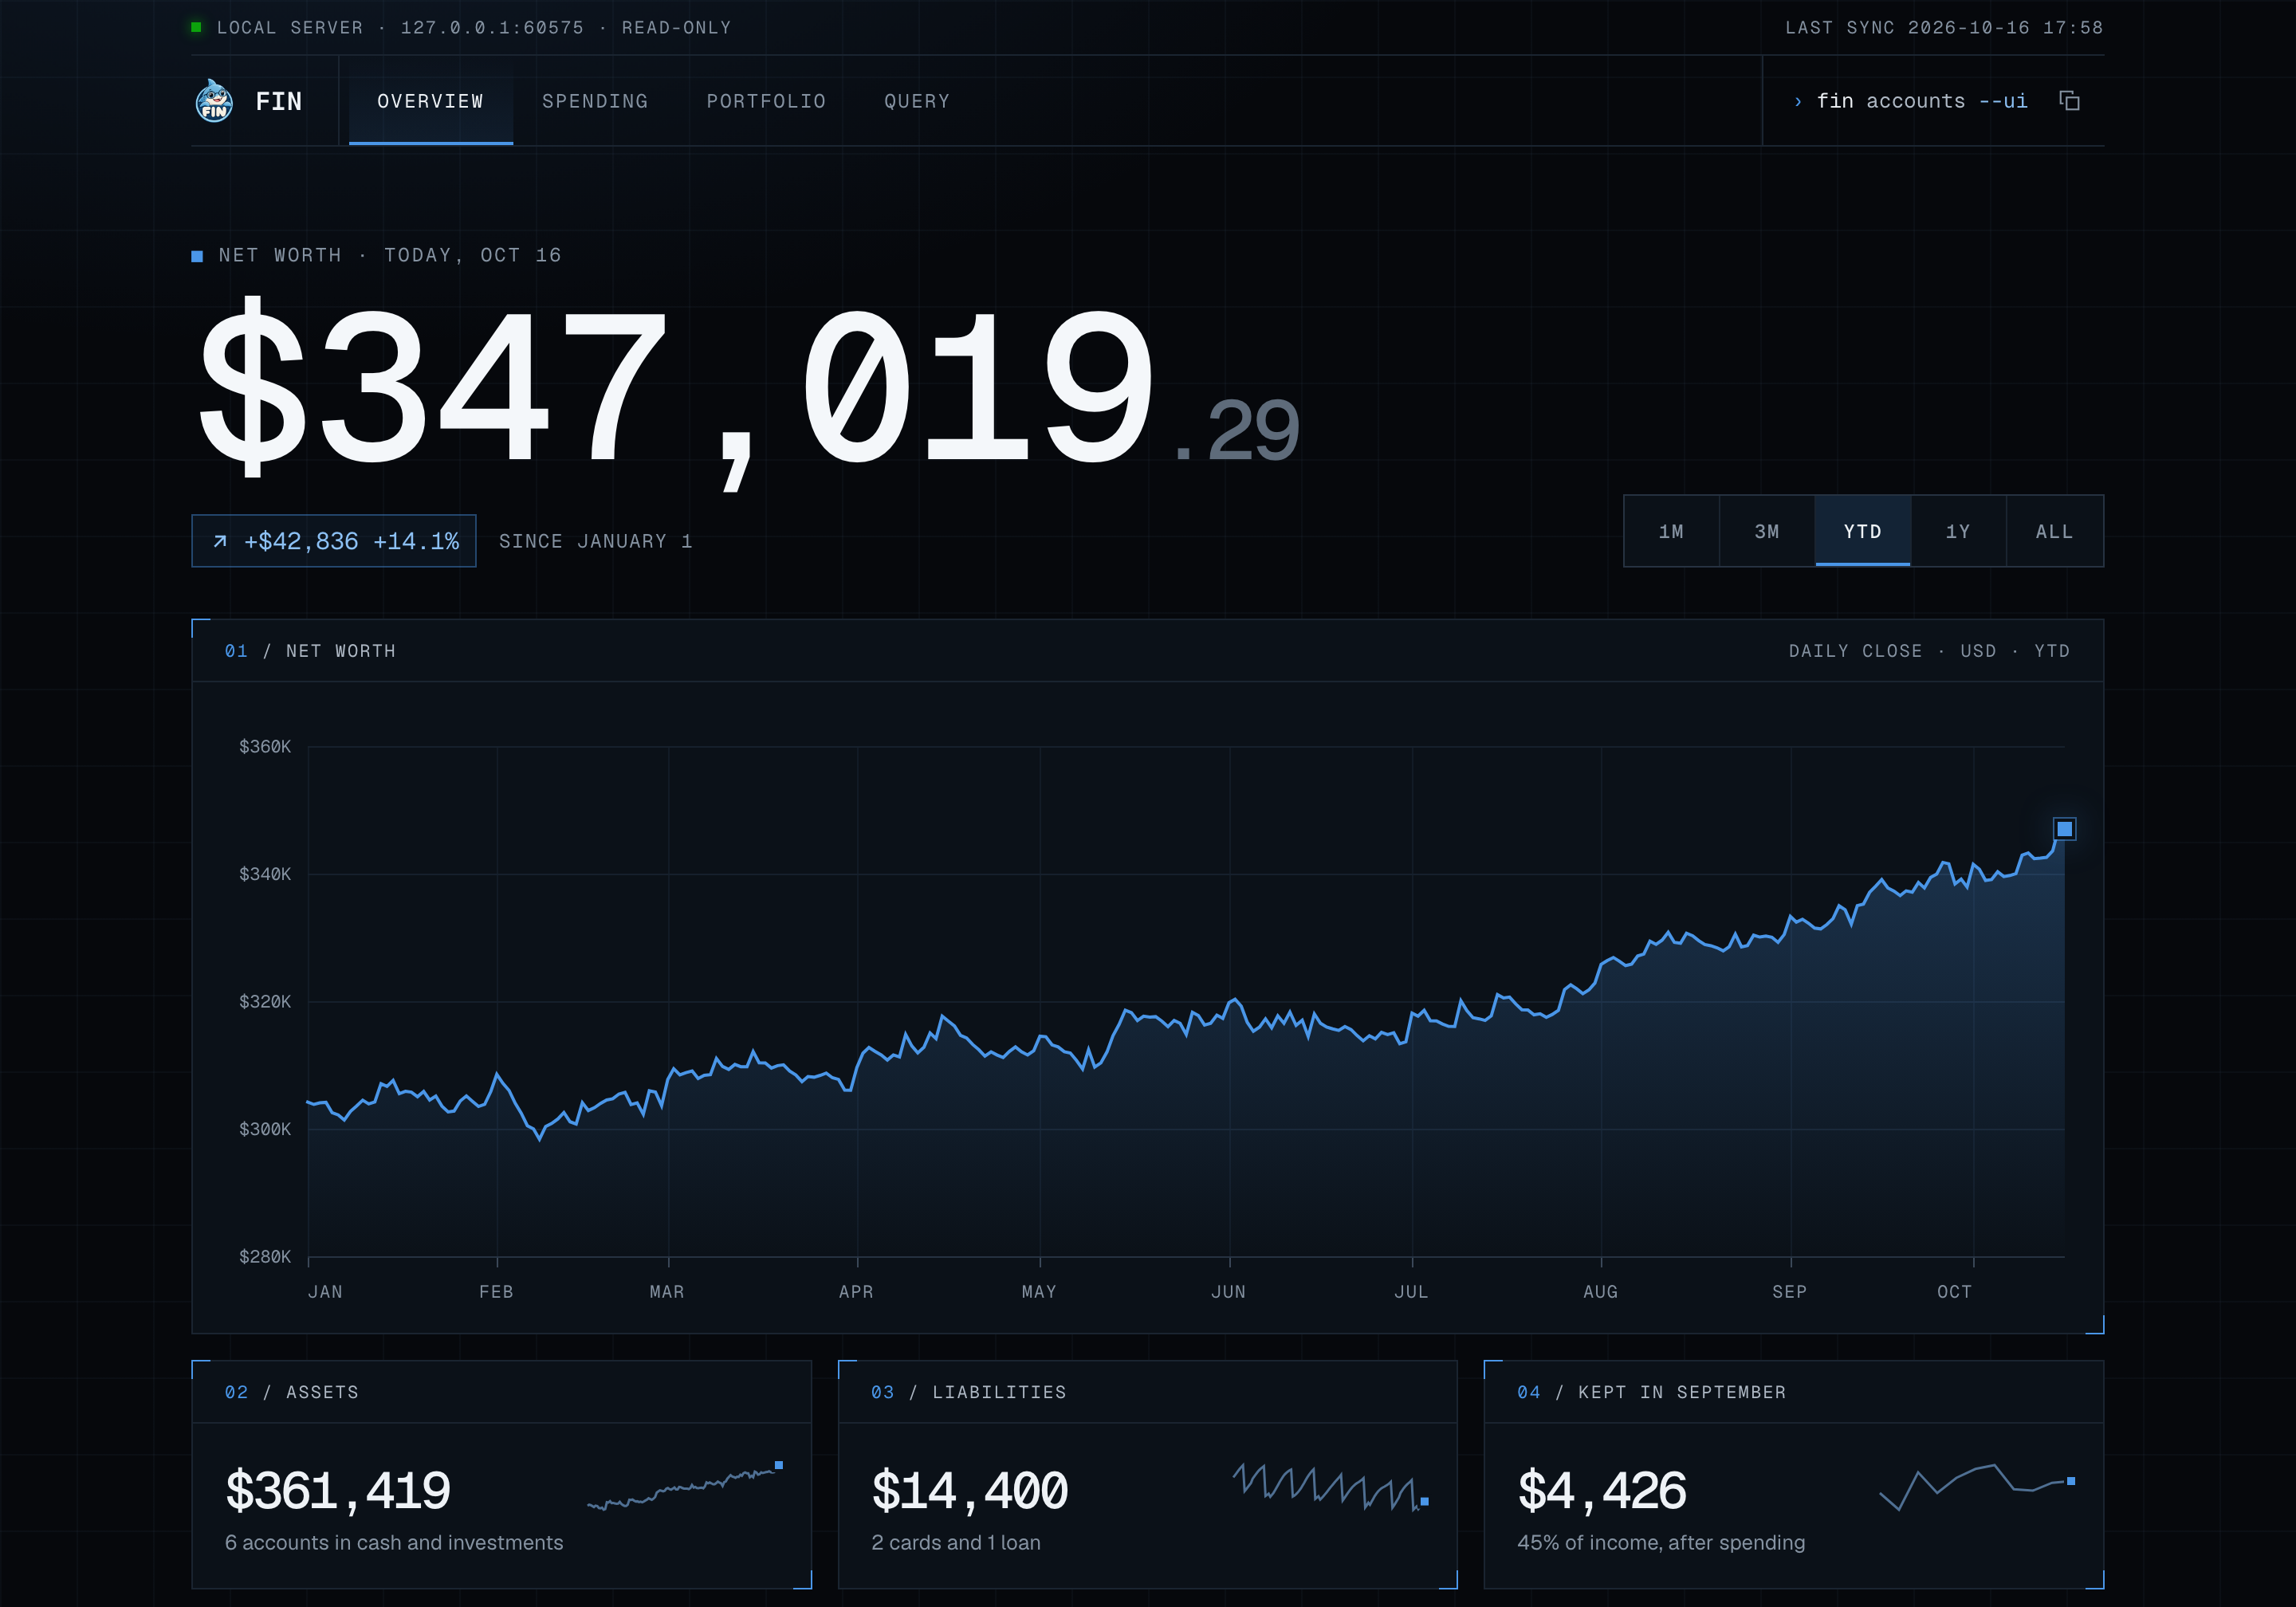Open the Portfolio tab

click(x=766, y=101)
